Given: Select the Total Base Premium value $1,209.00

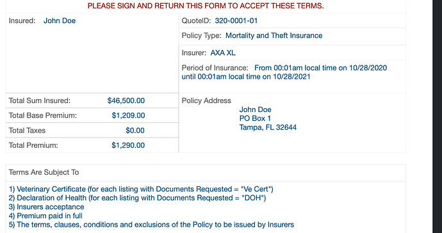Looking at the screenshot, I should tap(128, 115).
